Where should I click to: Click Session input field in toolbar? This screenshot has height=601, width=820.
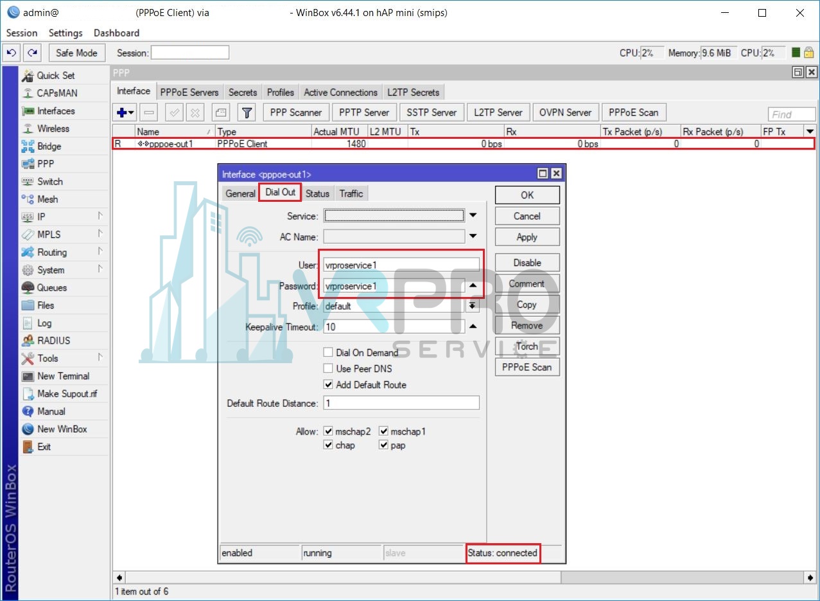190,53
